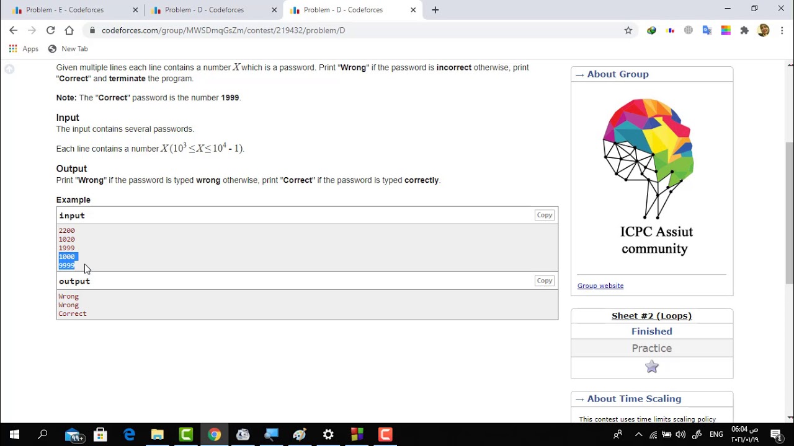Switch to the Problem - E tab
794x446 pixels.
(x=74, y=10)
